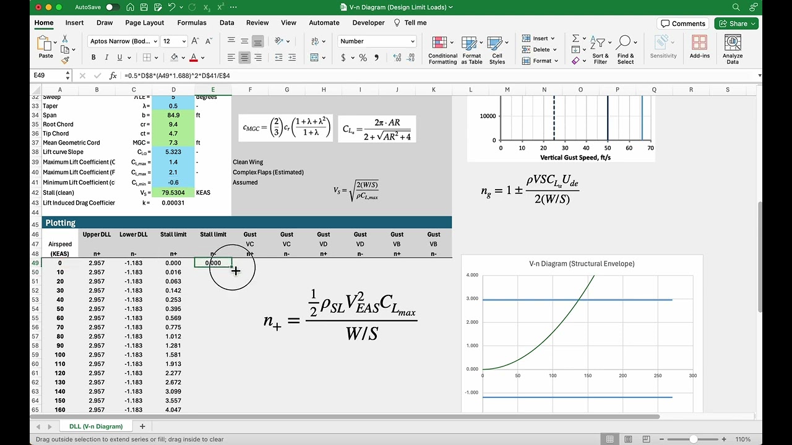Screen dimensions: 792x445
Task: Click the Undo arrow icon
Action: [171, 7]
